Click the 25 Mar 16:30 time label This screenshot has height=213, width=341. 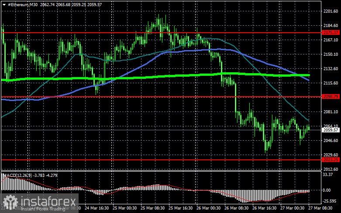pos(180,208)
